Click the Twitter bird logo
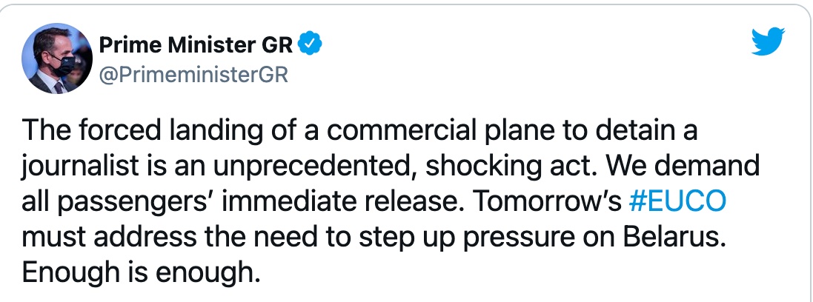 (x=768, y=41)
